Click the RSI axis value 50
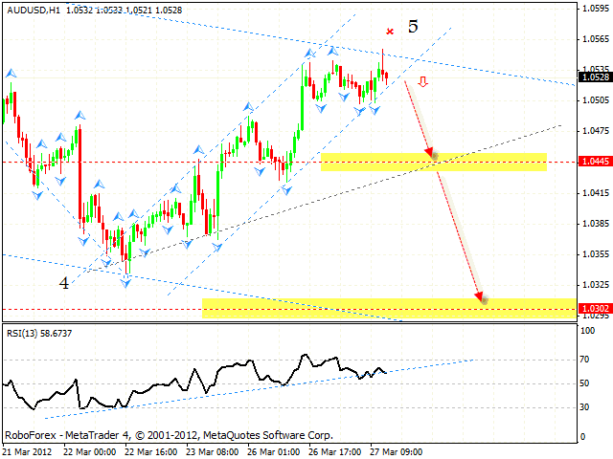The height and width of the screenshot is (459, 613). 584,383
